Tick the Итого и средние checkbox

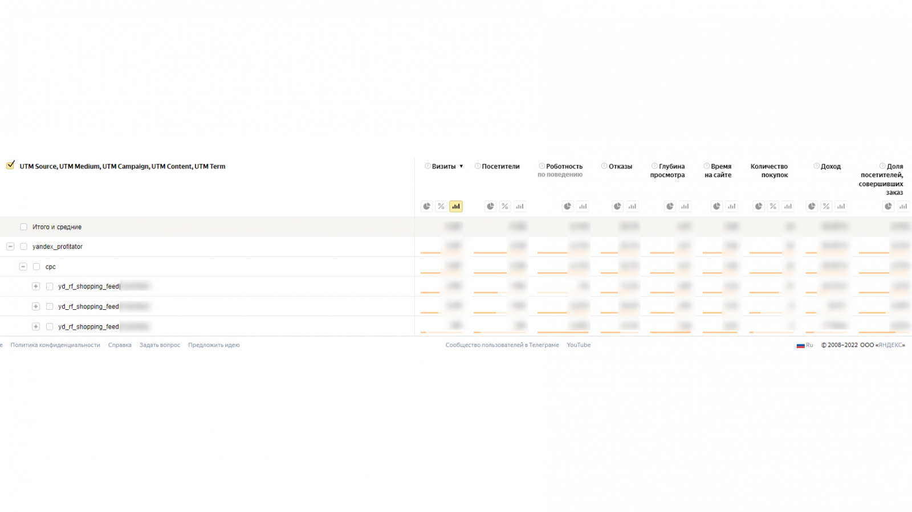[23, 227]
